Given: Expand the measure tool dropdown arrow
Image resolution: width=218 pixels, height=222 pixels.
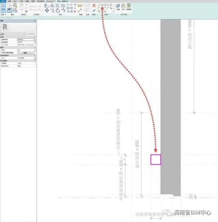Looking at the screenshot, I should coord(83,6).
